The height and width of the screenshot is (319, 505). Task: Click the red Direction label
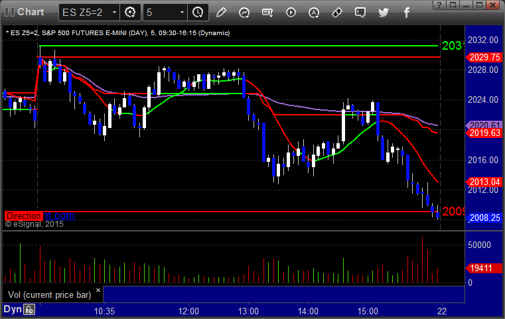(x=24, y=216)
